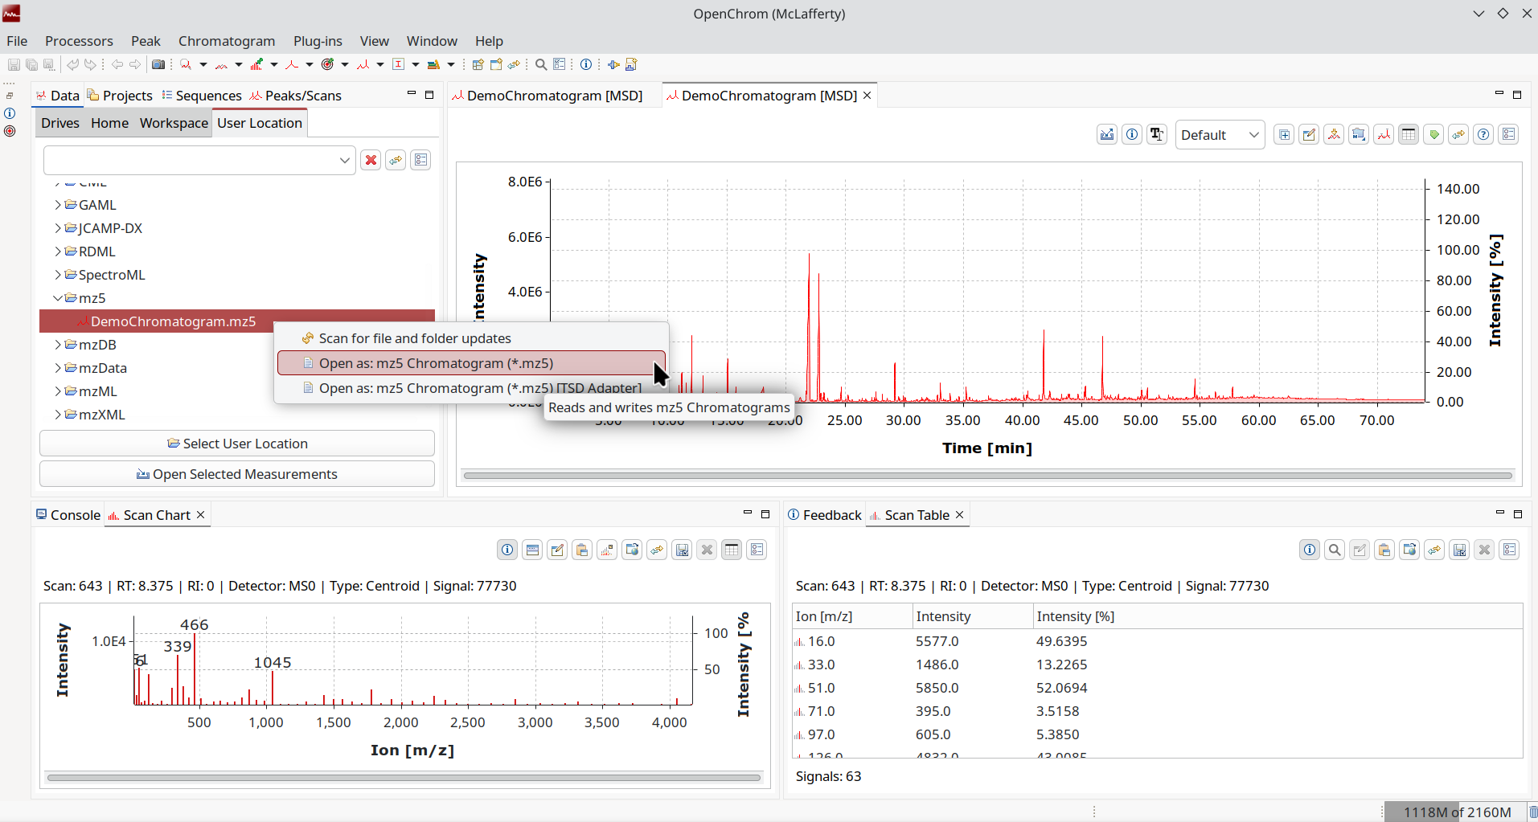
Task: Toggle the info button in Scan Chart toolbar
Action: click(507, 550)
